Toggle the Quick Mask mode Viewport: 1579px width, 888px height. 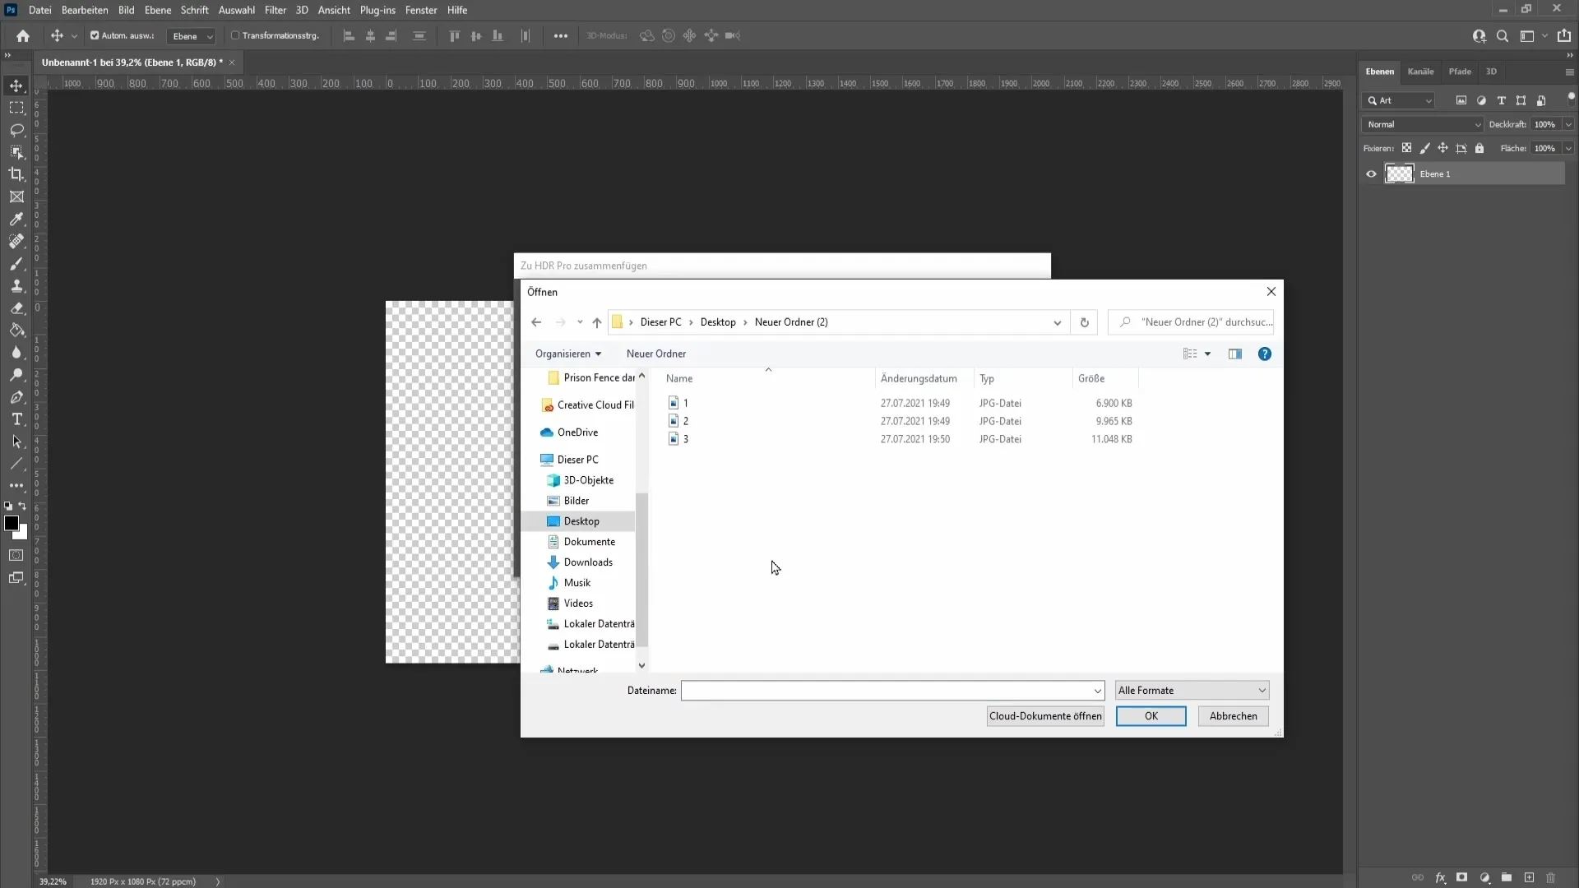[x=16, y=555]
